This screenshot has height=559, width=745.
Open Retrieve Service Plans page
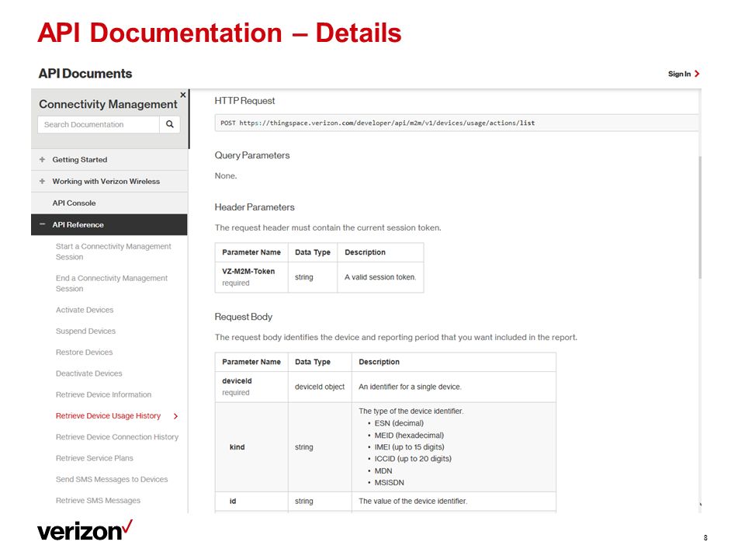coord(95,458)
